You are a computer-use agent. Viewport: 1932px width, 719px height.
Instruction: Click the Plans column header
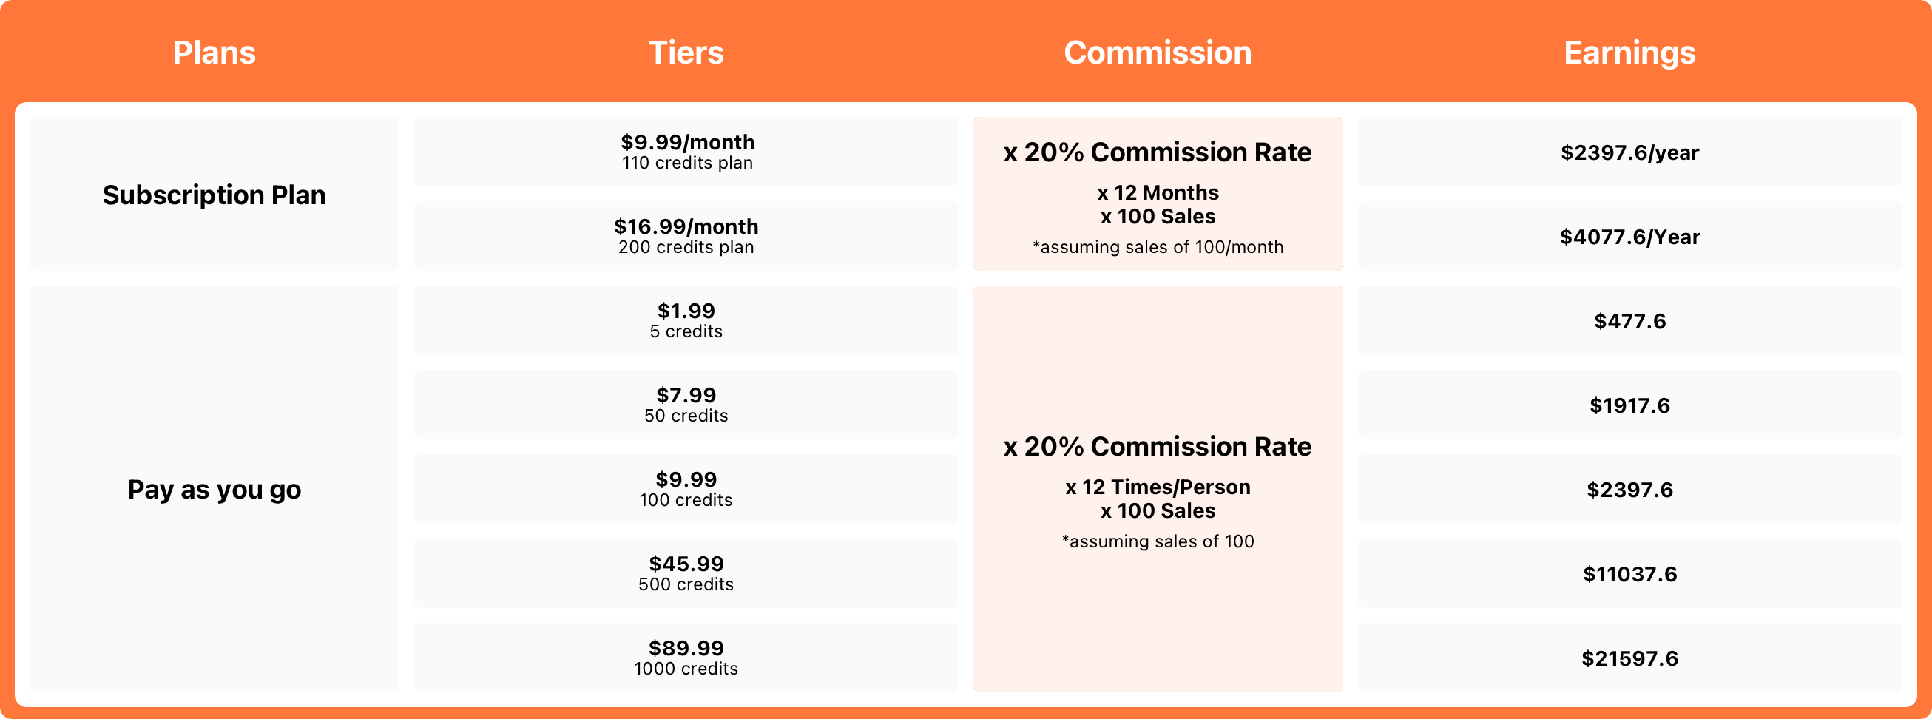214,53
